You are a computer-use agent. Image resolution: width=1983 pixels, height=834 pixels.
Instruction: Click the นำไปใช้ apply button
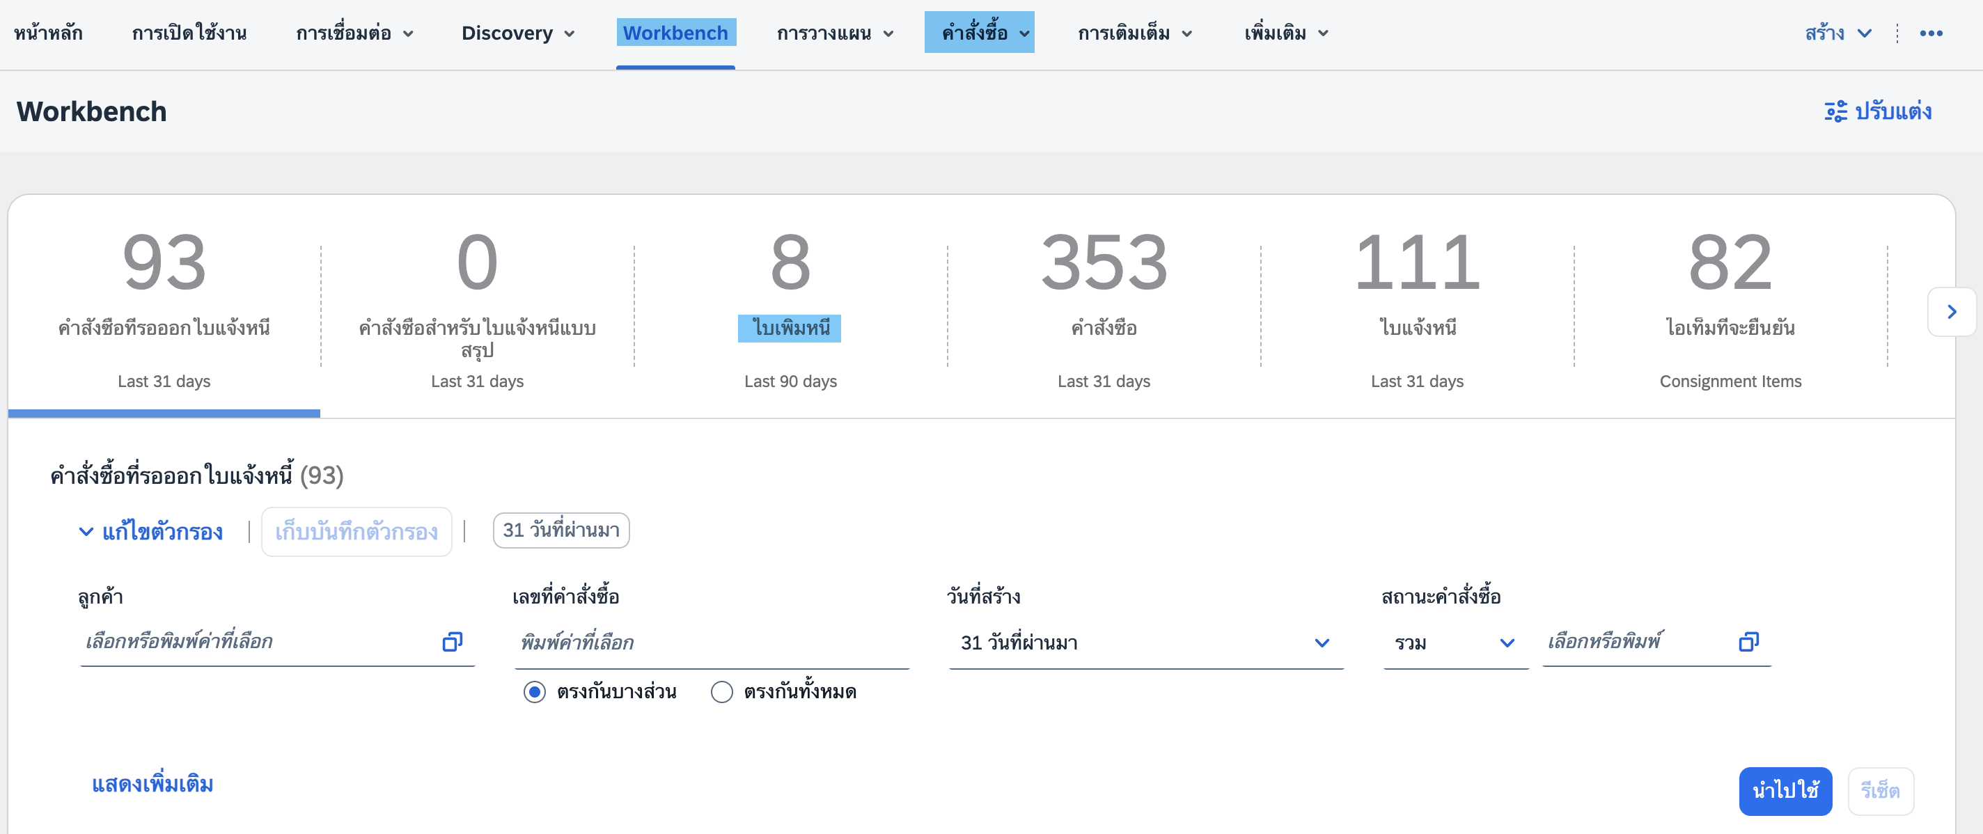click(x=1785, y=790)
